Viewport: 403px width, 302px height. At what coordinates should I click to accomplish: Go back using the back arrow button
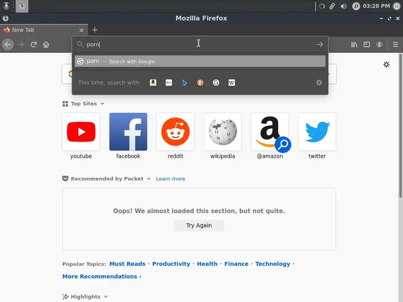[x=8, y=44]
